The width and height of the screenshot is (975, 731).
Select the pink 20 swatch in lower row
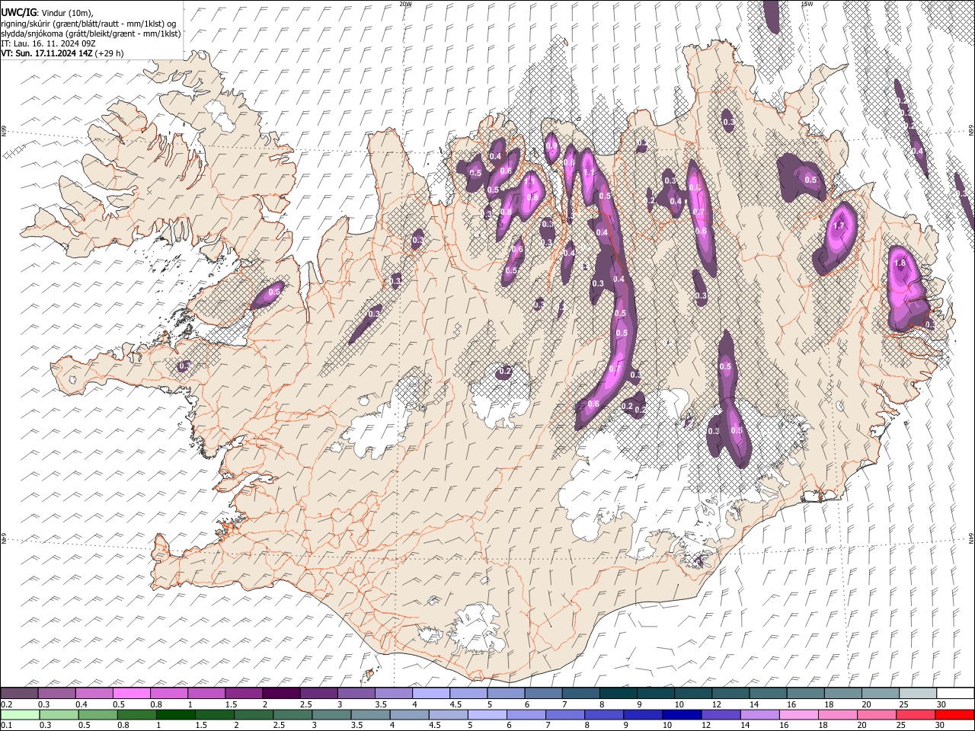[x=875, y=714]
